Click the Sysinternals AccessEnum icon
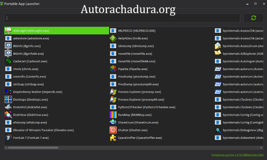 [218, 46]
